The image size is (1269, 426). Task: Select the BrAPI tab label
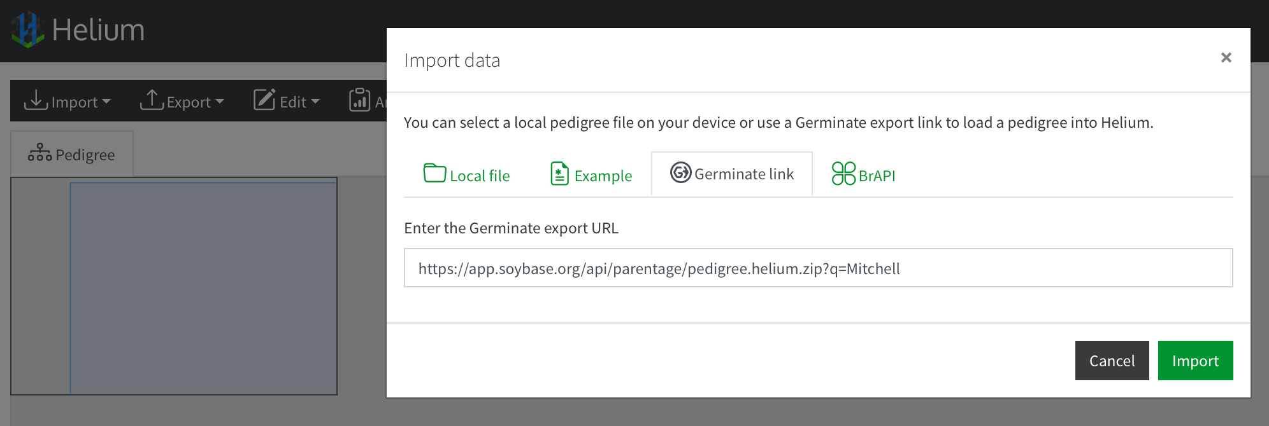877,176
